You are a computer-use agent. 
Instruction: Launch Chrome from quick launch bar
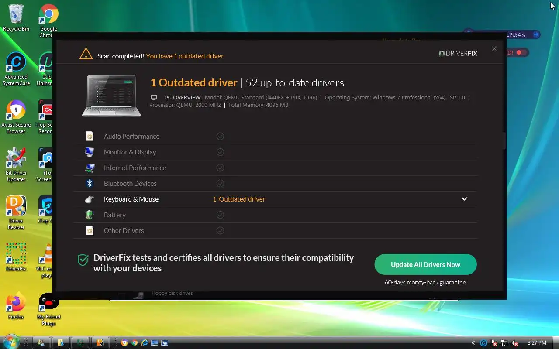pyautogui.click(x=135, y=343)
